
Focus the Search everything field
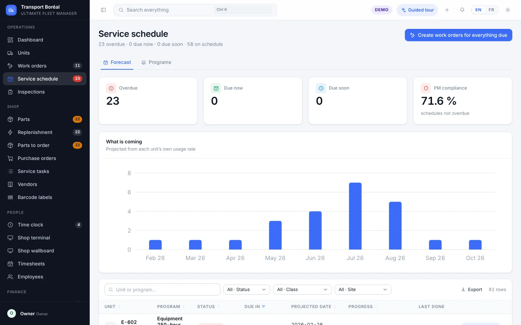pos(195,10)
